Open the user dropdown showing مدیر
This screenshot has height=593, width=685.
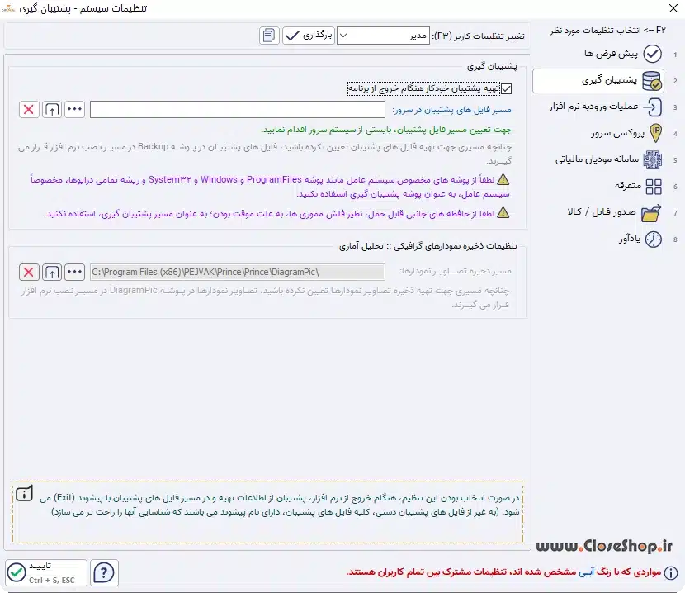tap(383, 36)
